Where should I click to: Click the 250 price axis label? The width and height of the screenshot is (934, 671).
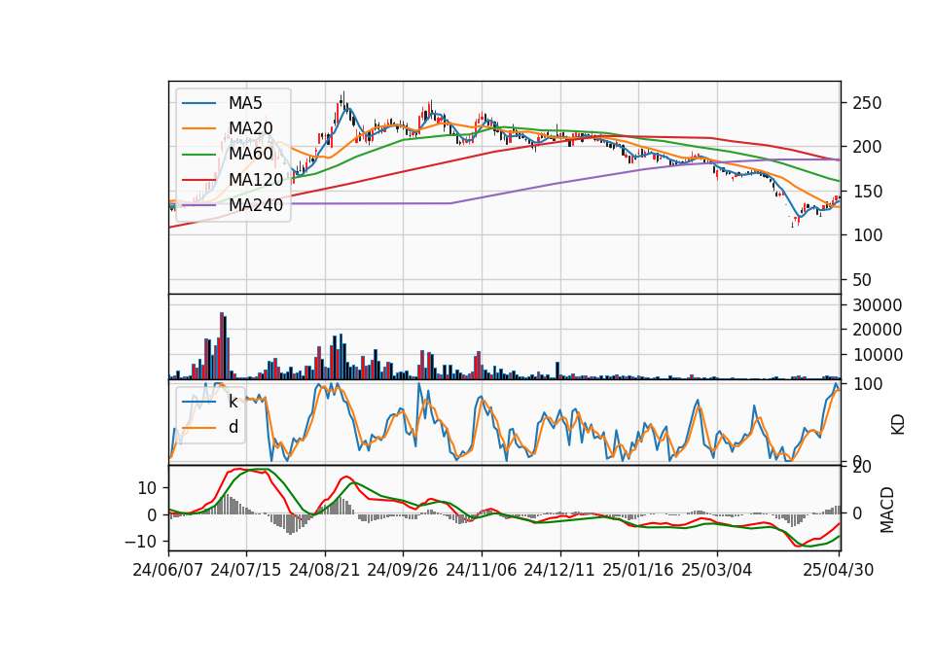pos(867,103)
